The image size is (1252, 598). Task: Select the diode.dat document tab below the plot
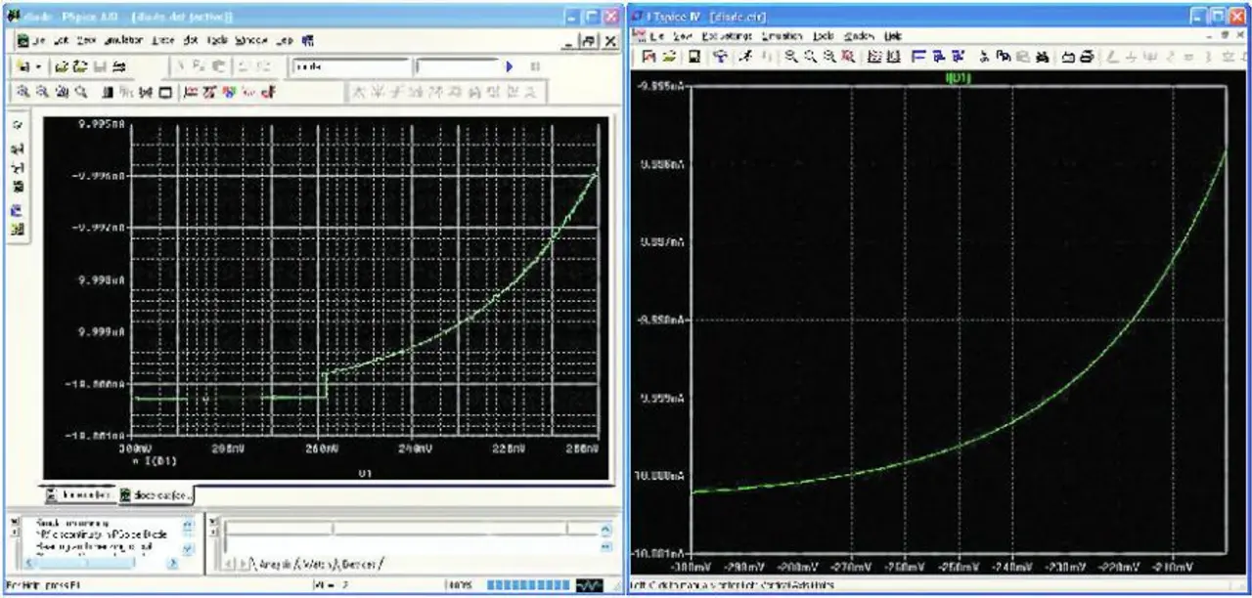click(x=157, y=494)
